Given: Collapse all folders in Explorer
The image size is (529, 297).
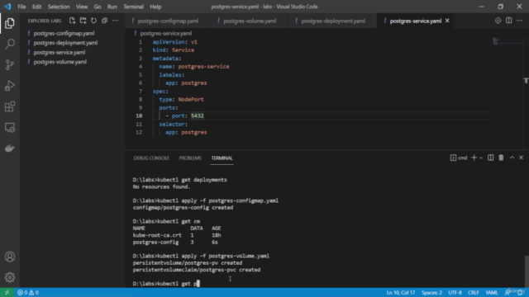Looking at the screenshot, I should [105, 21].
